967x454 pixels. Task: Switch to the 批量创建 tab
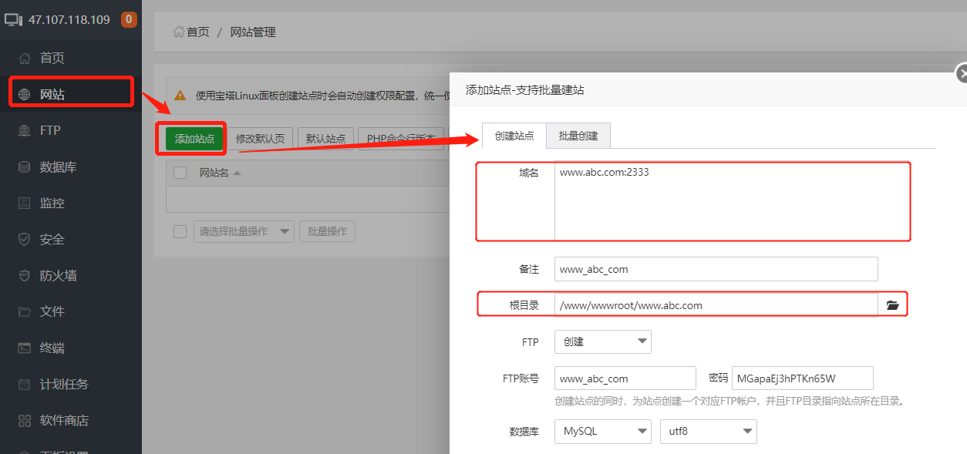578,135
